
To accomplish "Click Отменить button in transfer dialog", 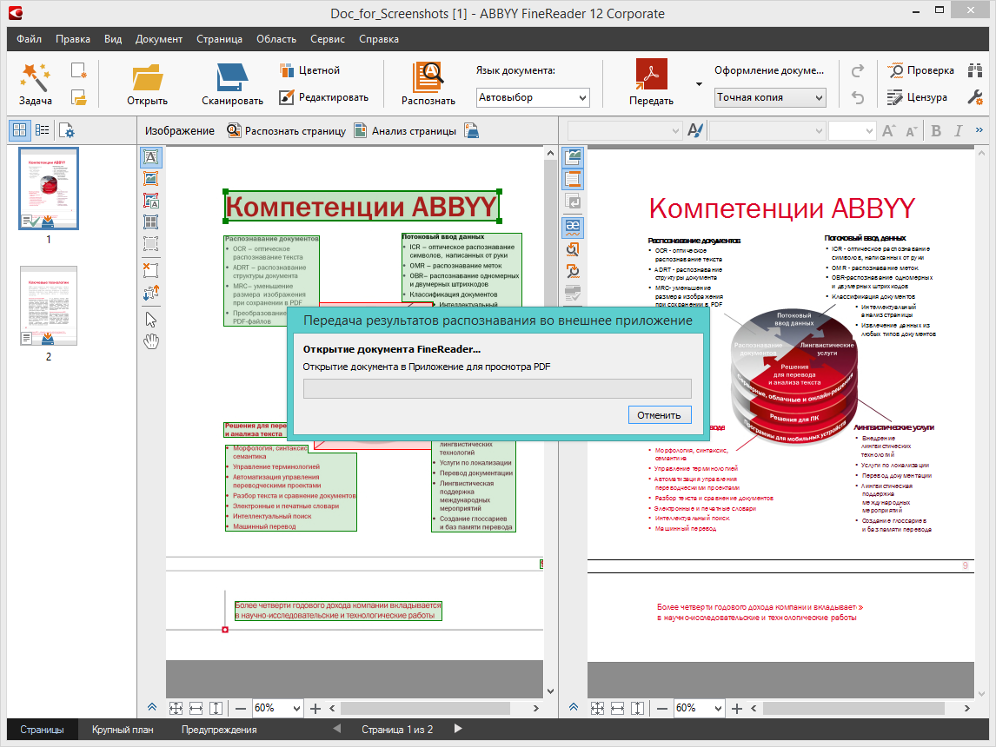I will pyautogui.click(x=660, y=415).
